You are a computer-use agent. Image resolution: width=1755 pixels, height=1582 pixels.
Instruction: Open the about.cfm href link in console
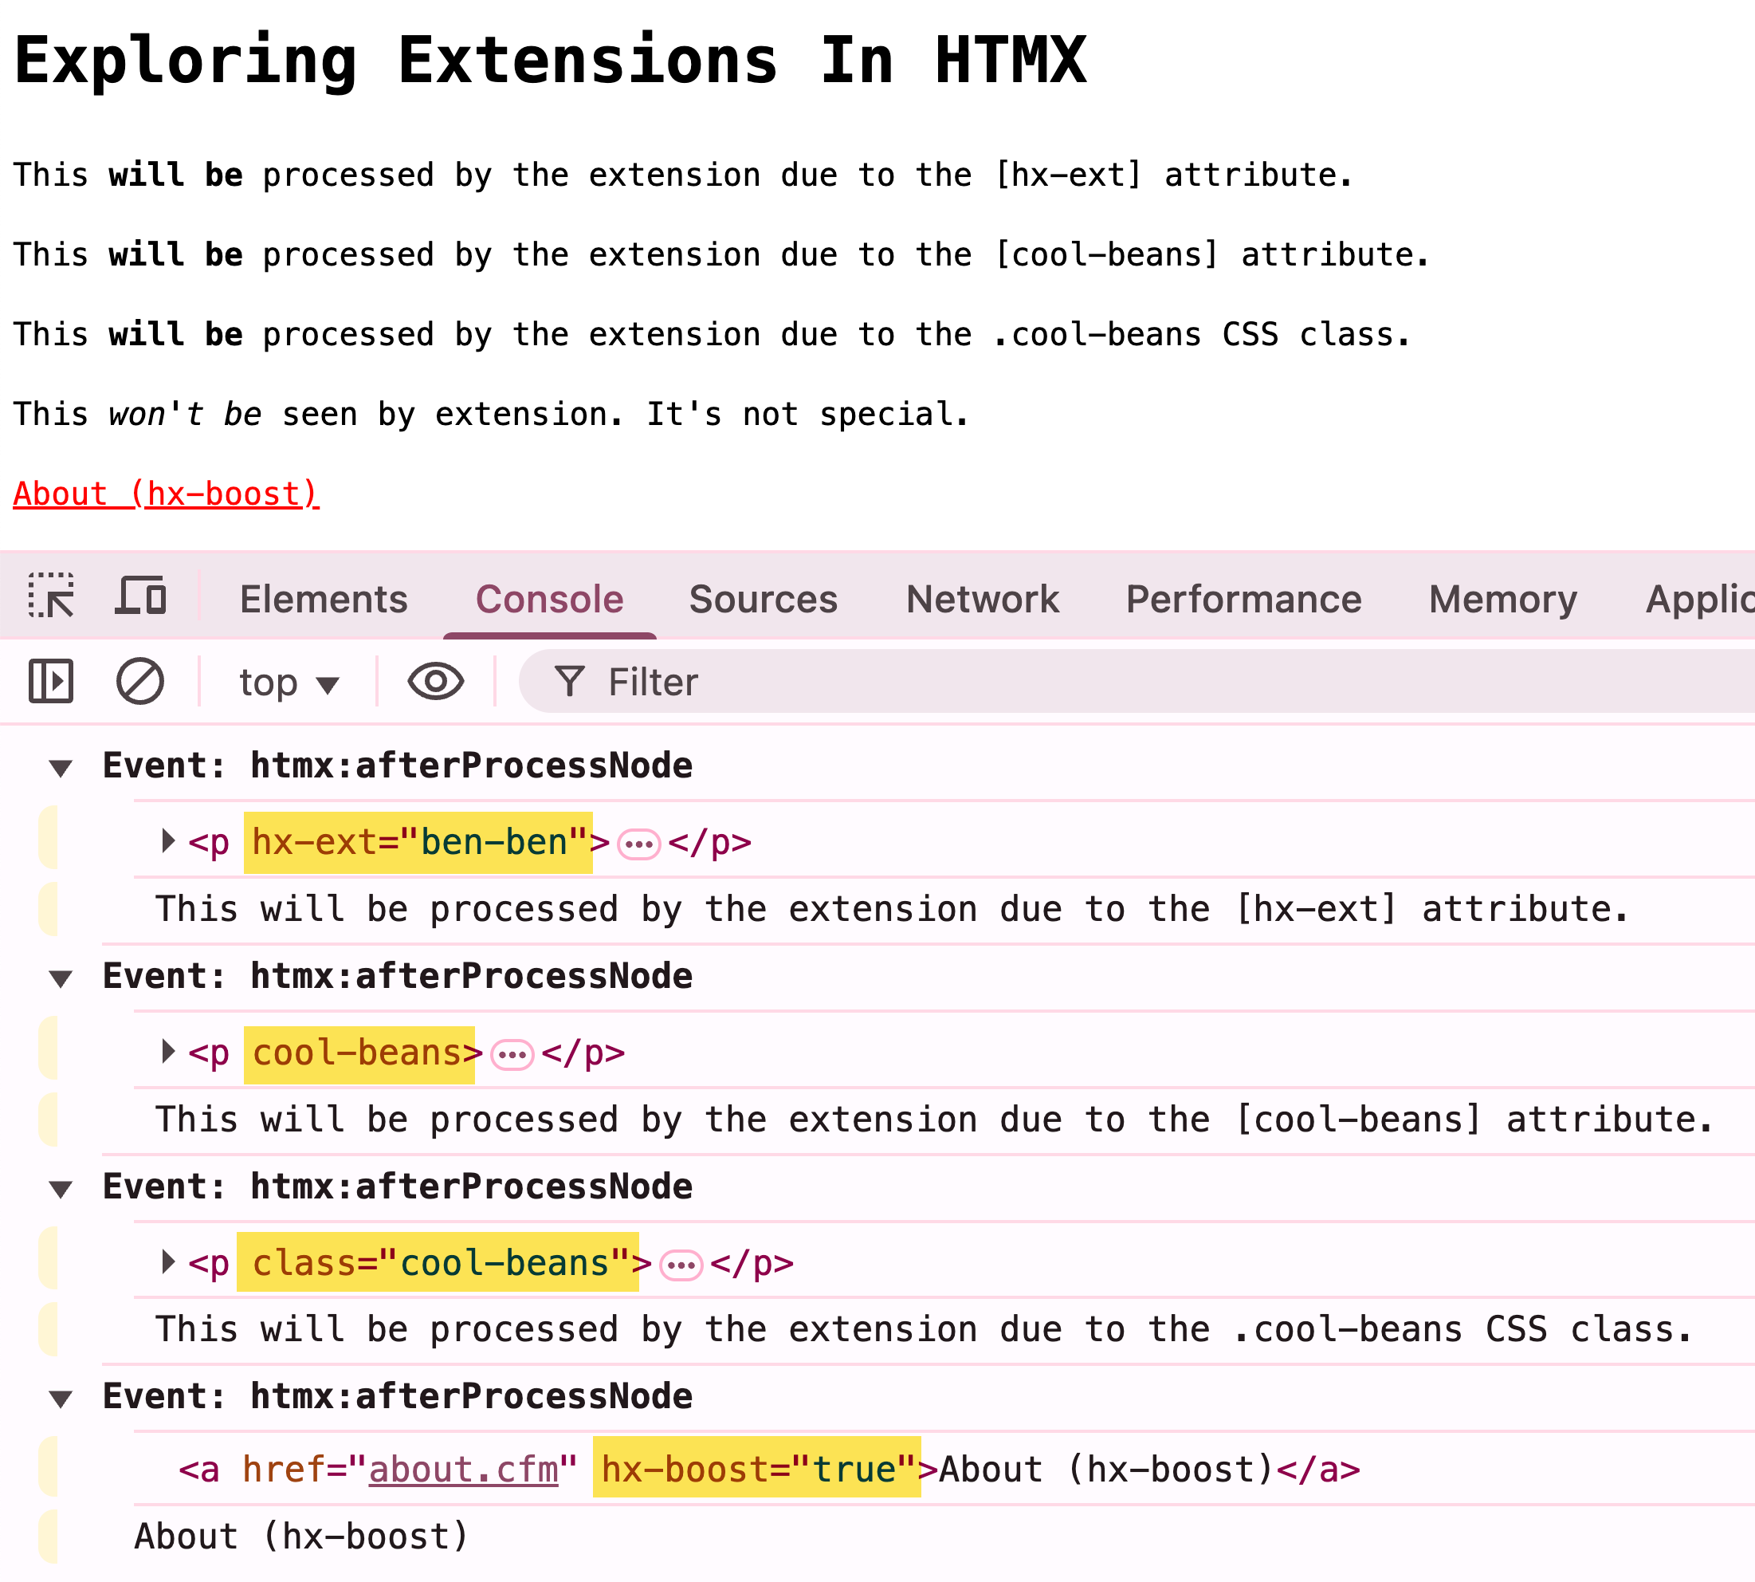coord(463,1470)
